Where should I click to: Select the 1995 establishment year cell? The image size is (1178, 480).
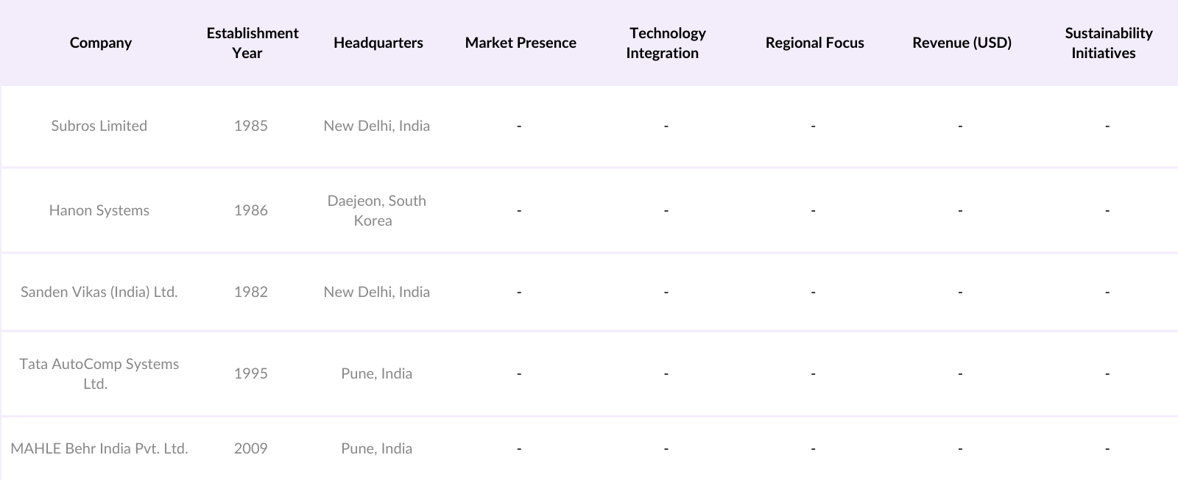(x=250, y=373)
